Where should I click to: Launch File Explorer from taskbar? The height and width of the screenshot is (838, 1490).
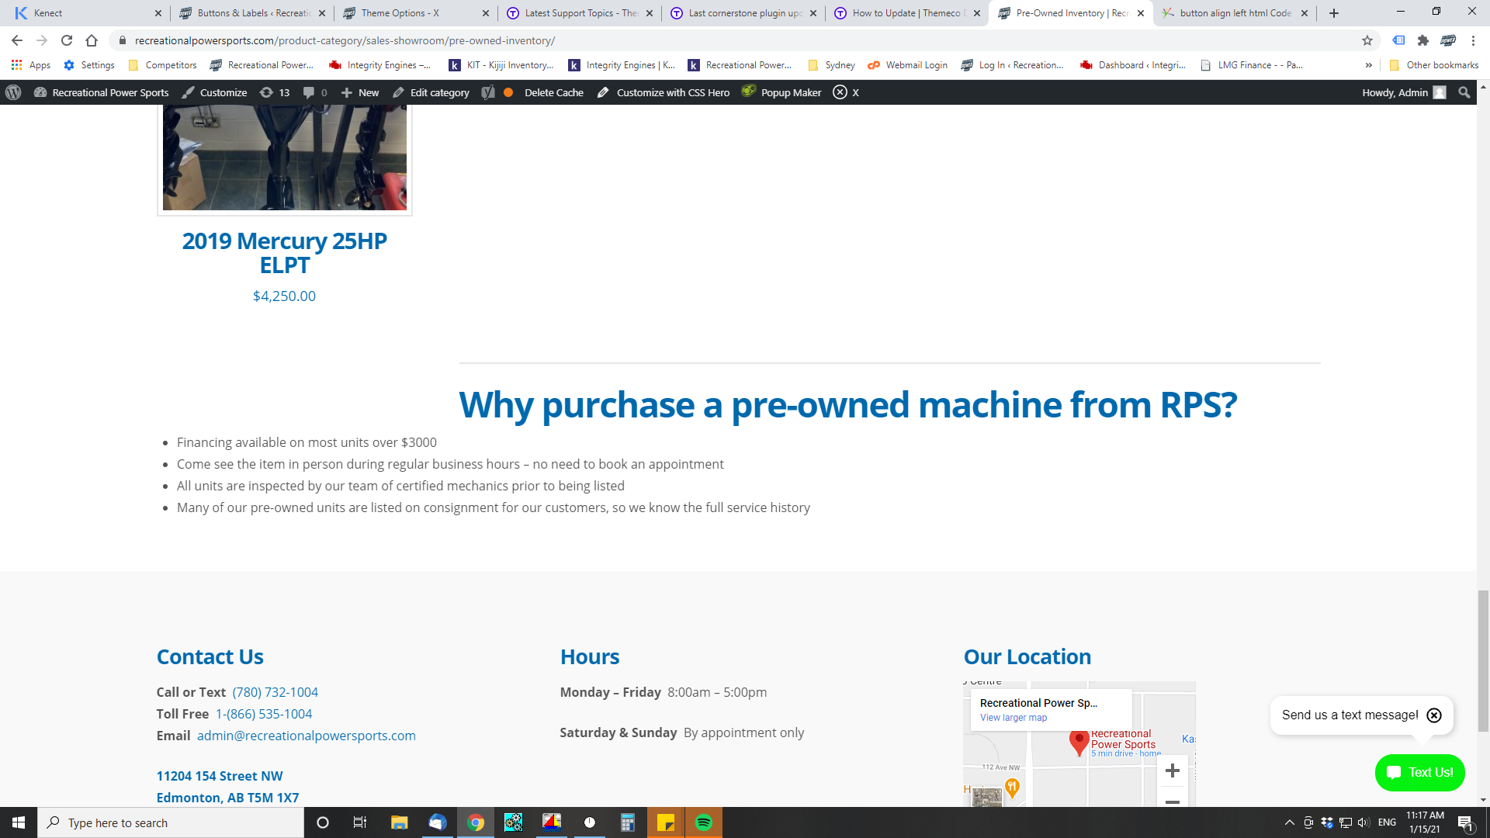tap(399, 822)
